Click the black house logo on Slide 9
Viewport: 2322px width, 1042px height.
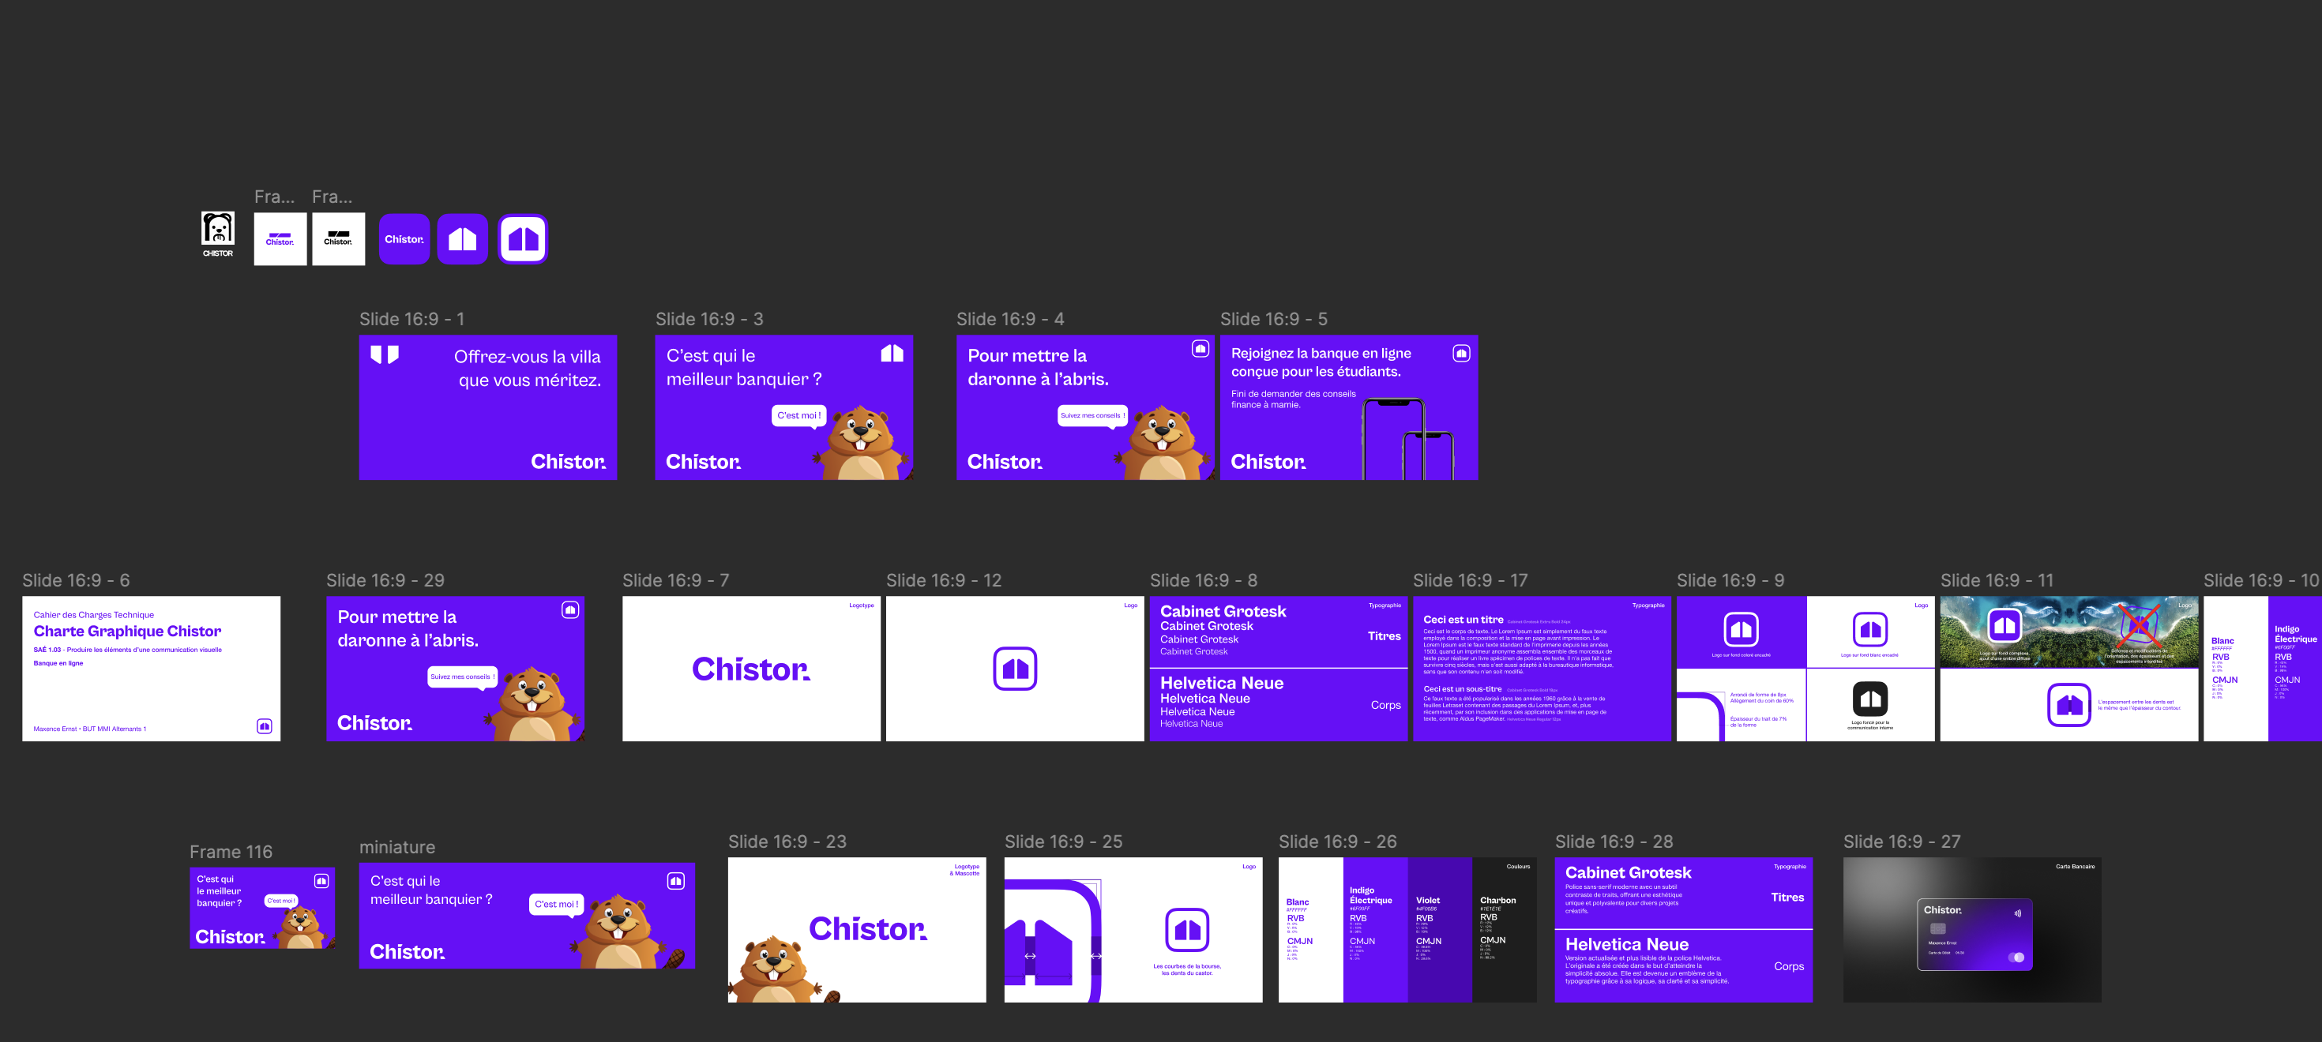(1869, 699)
